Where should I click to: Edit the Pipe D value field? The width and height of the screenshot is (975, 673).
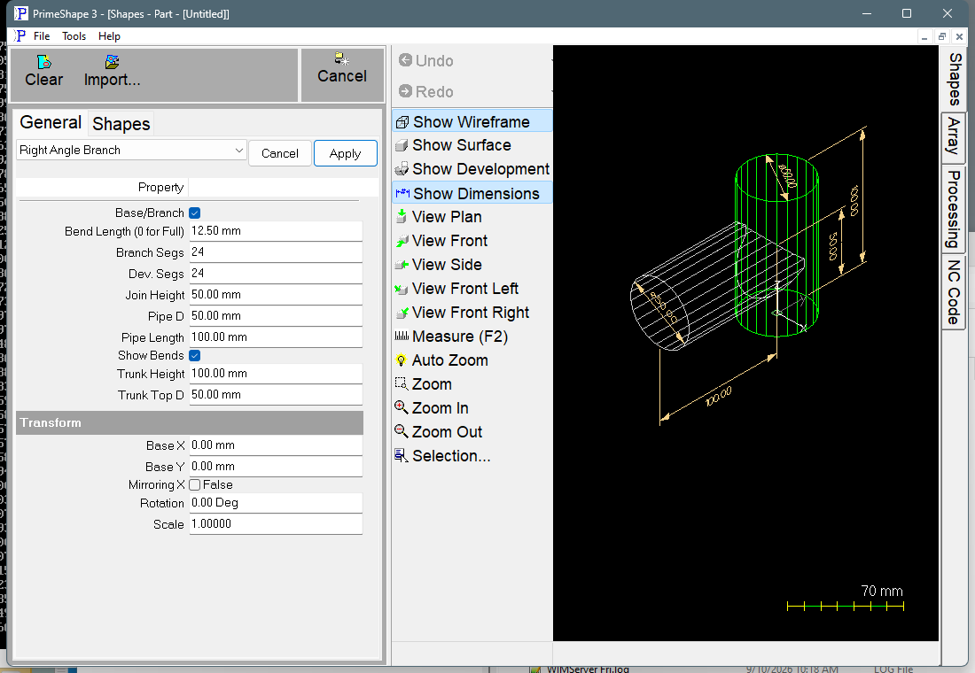pos(276,316)
